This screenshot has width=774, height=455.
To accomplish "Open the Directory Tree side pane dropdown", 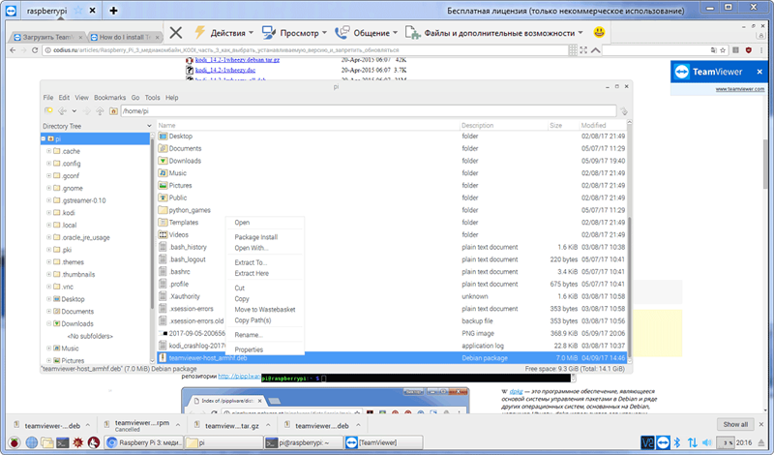I will click(147, 126).
